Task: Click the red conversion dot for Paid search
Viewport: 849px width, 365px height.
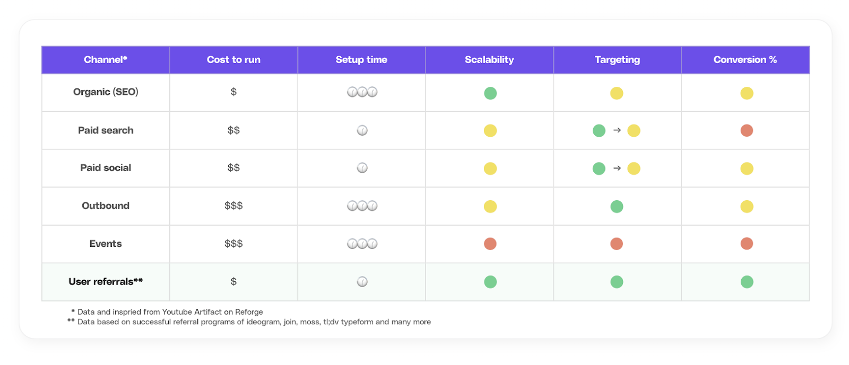Action: tap(747, 130)
